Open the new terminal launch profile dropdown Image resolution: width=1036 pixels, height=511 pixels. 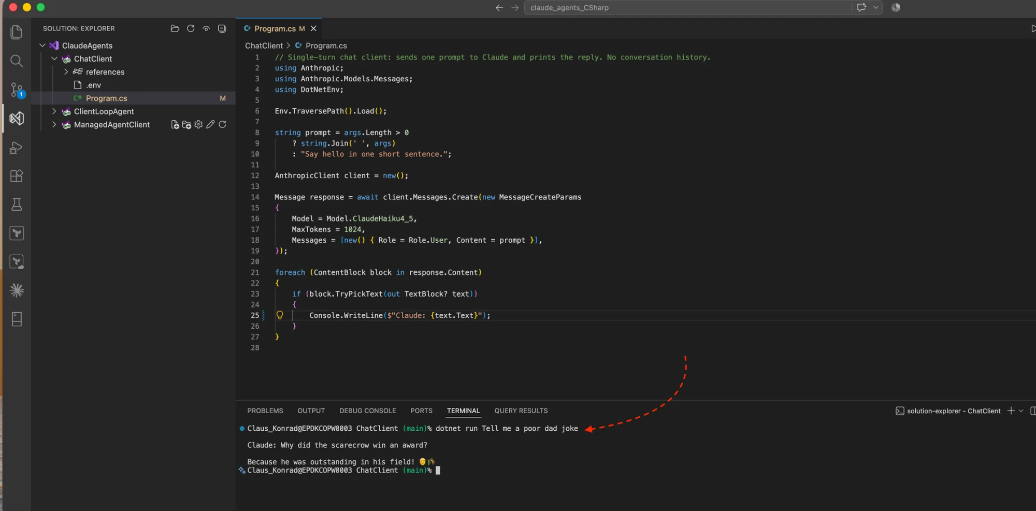[x=1021, y=411]
